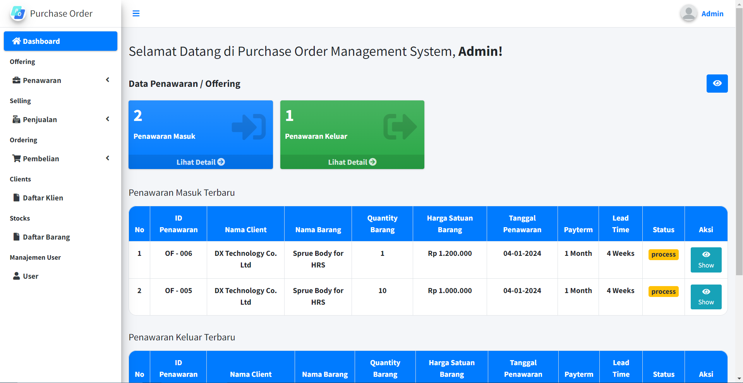Click the User person icon in sidebar

point(16,276)
